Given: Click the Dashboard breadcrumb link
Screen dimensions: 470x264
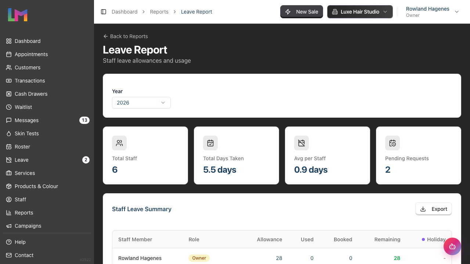Looking at the screenshot, I should tap(124, 12).
